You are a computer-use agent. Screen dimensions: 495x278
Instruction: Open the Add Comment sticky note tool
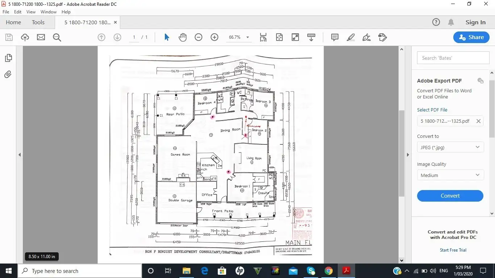pyautogui.click(x=334, y=37)
